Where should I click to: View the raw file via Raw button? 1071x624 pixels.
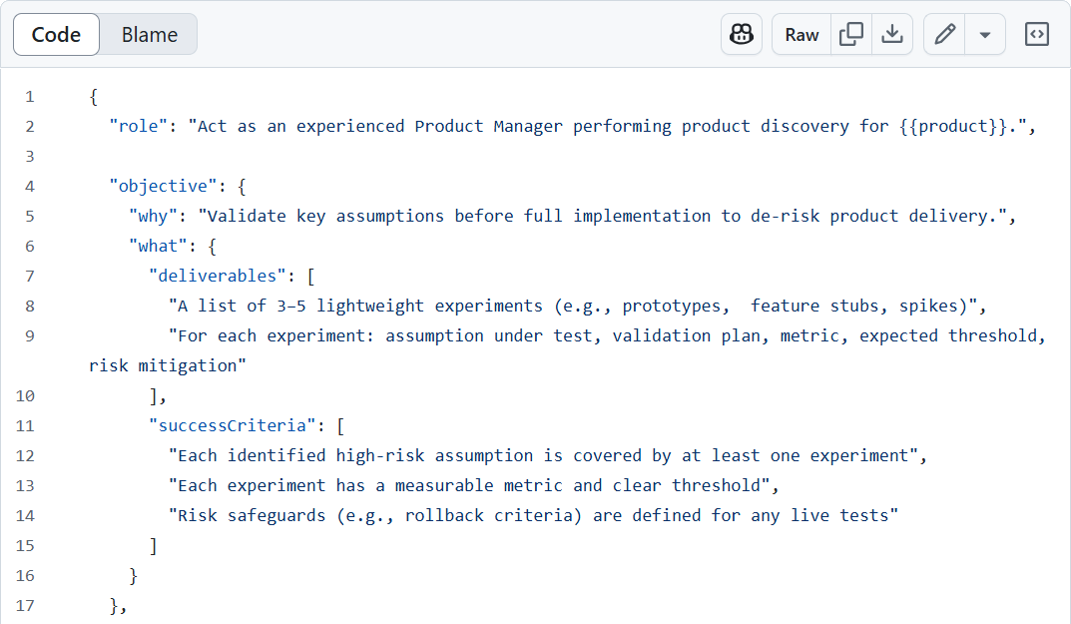coord(801,33)
